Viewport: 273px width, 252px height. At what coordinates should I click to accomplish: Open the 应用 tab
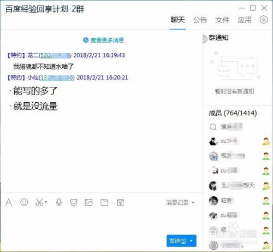point(245,20)
